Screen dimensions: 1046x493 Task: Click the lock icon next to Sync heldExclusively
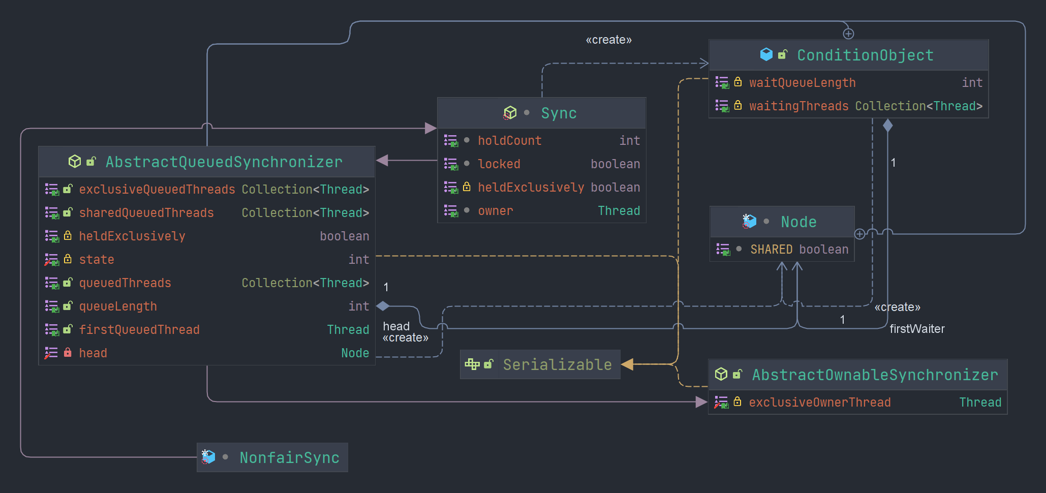pos(467,187)
